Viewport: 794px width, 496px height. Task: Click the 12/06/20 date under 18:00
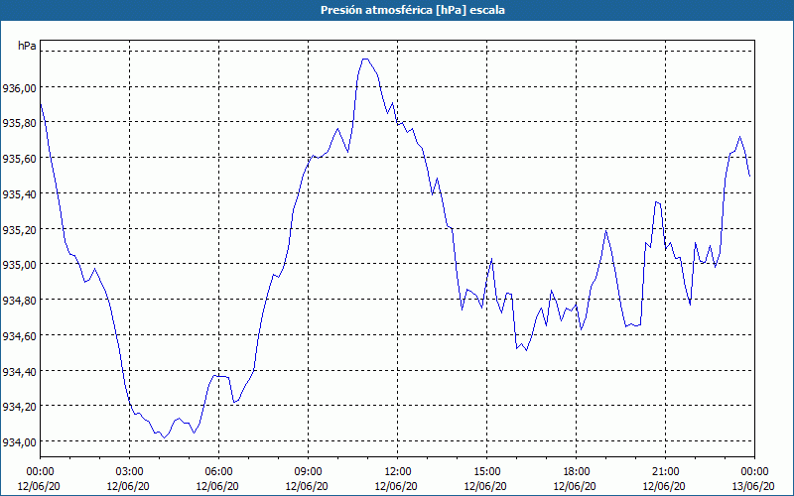click(575, 486)
